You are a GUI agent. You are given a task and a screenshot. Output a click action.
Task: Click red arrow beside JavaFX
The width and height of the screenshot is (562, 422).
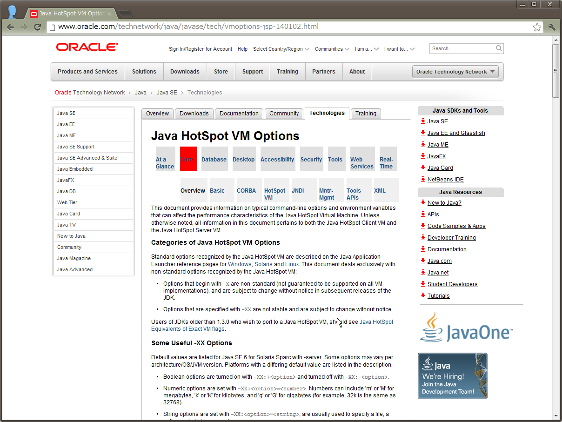(x=423, y=156)
